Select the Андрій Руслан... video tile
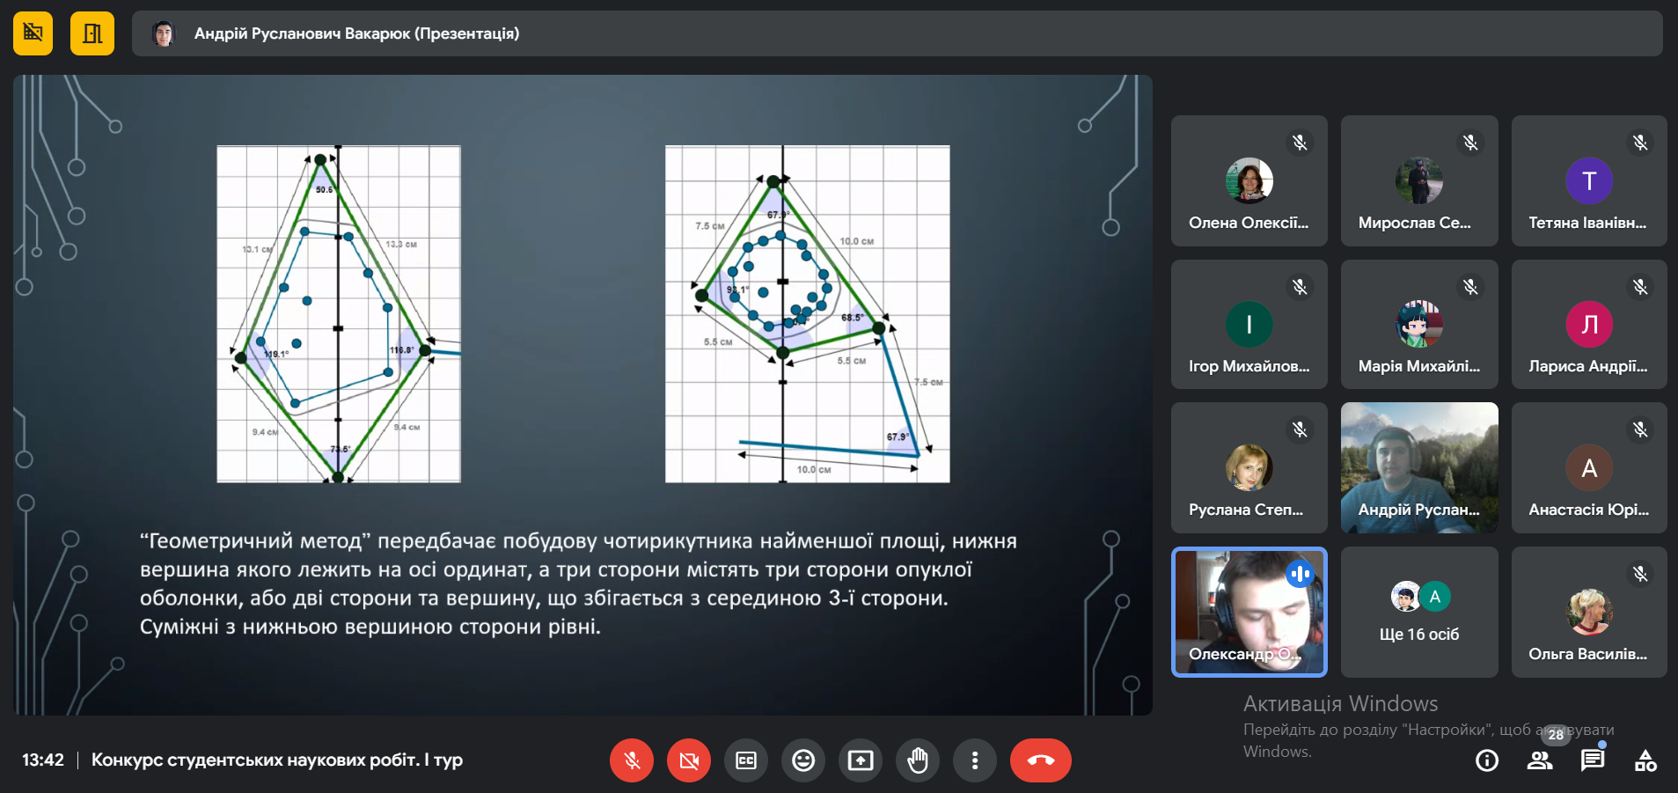1678x793 pixels. 1419,467
